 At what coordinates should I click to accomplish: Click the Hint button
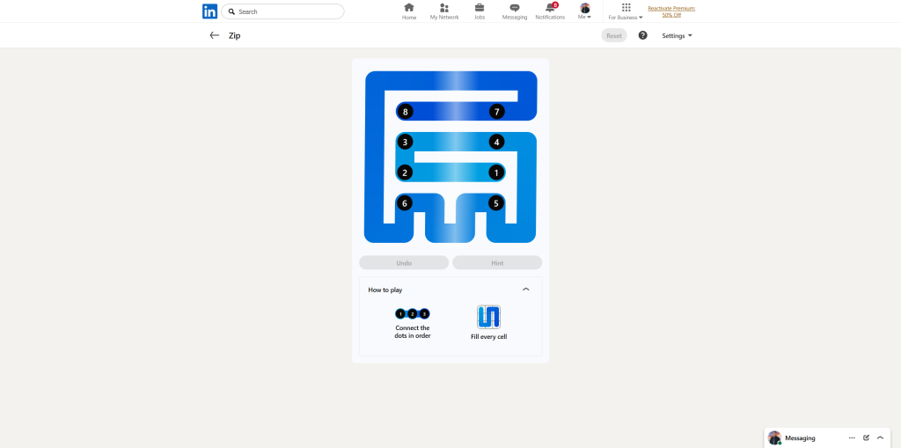tap(498, 263)
